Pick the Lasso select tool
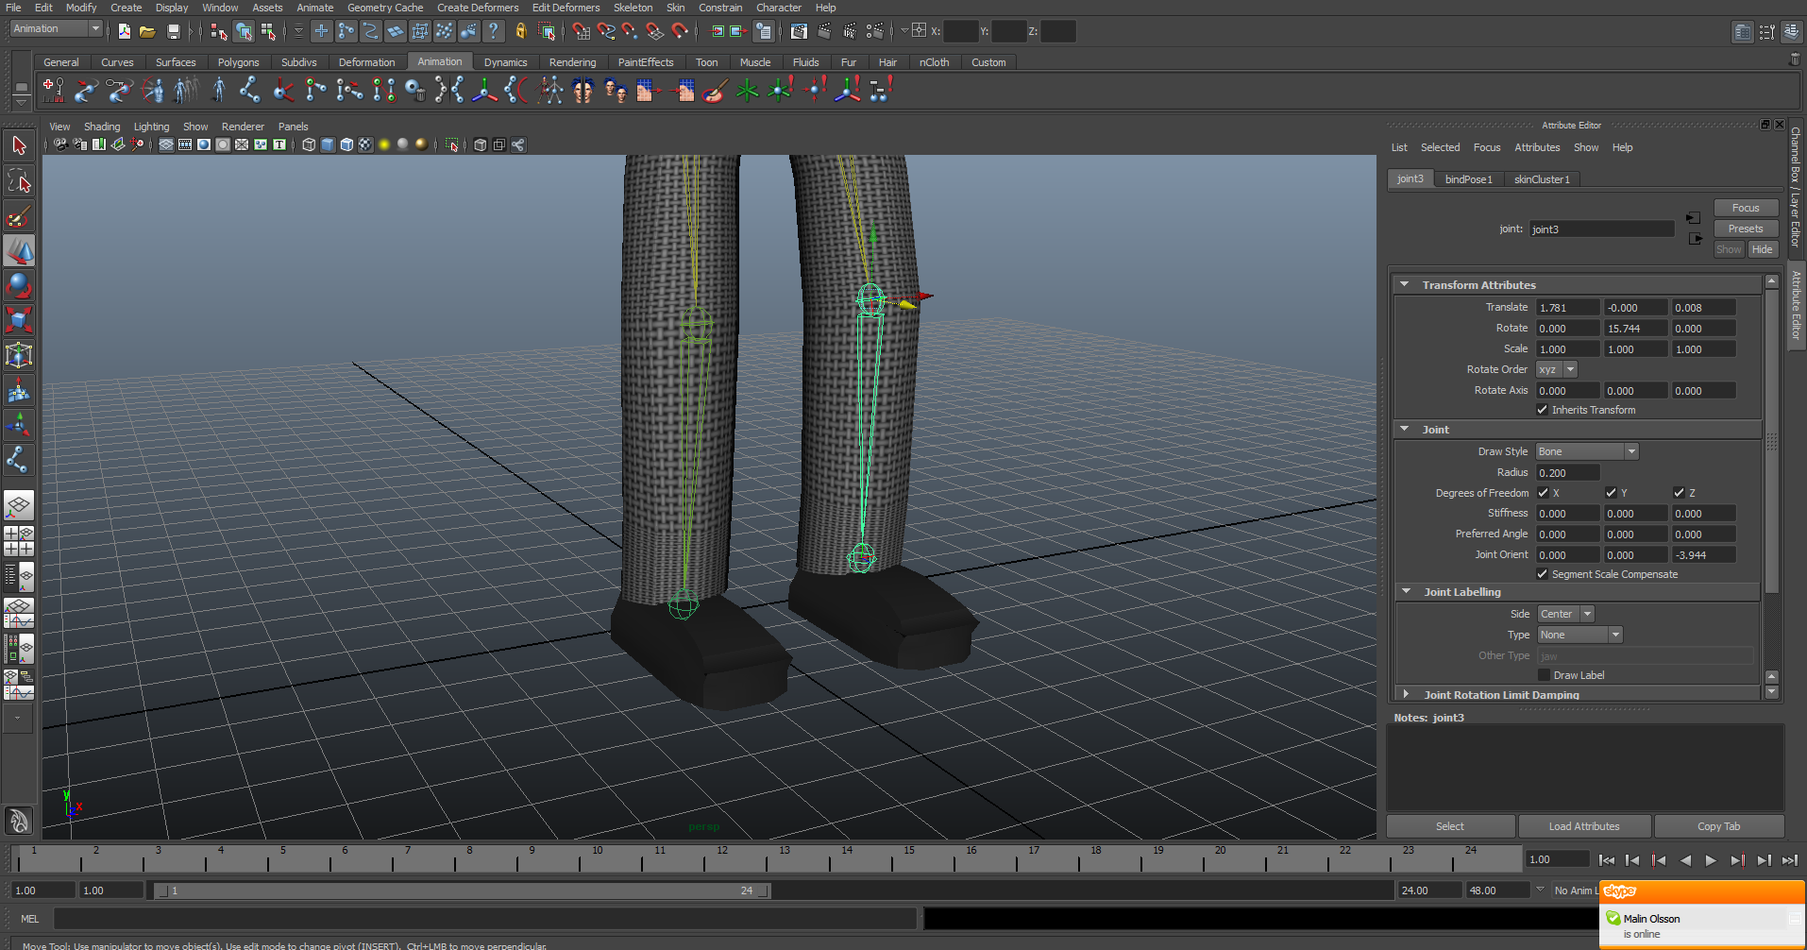 19,180
